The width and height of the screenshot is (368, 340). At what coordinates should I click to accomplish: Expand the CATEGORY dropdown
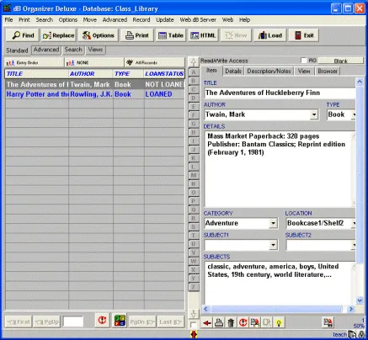273,223
